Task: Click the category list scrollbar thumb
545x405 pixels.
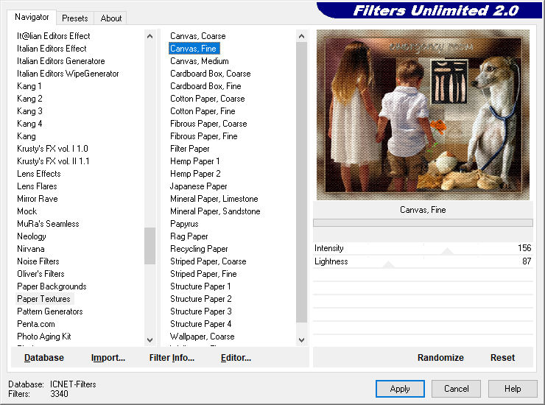Action: [x=150, y=246]
